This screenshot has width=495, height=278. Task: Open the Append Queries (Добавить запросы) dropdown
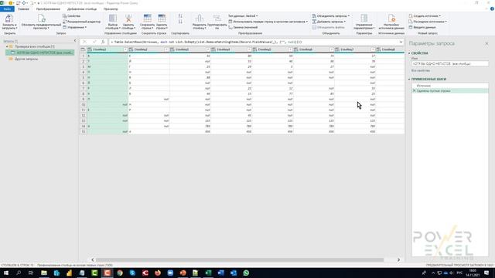click(x=329, y=22)
